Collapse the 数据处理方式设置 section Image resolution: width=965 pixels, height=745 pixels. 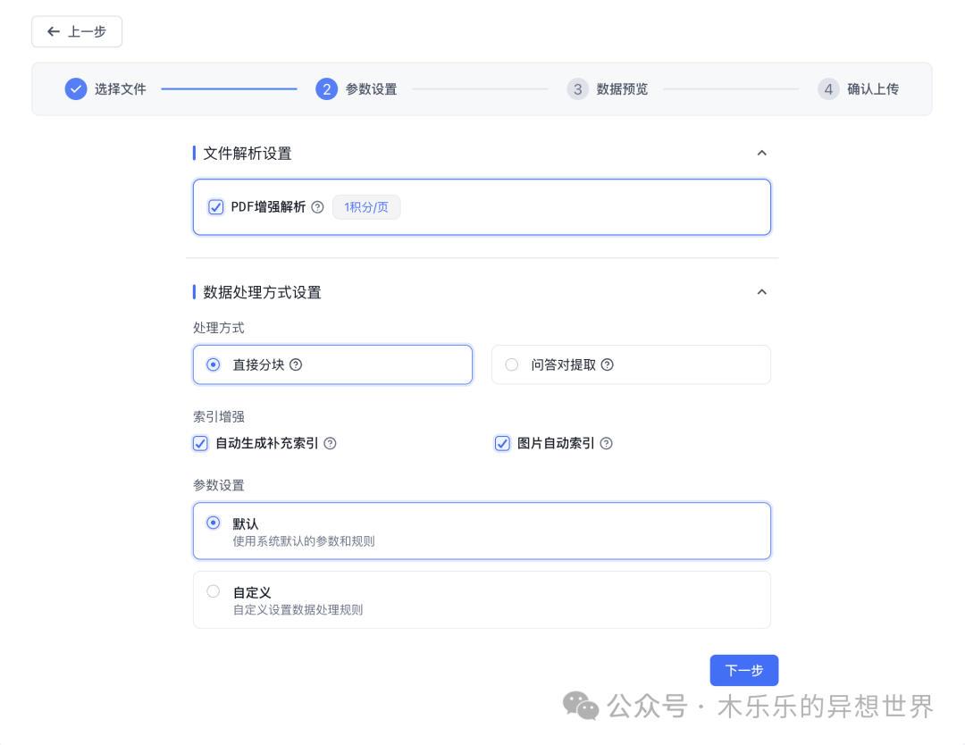[762, 291]
